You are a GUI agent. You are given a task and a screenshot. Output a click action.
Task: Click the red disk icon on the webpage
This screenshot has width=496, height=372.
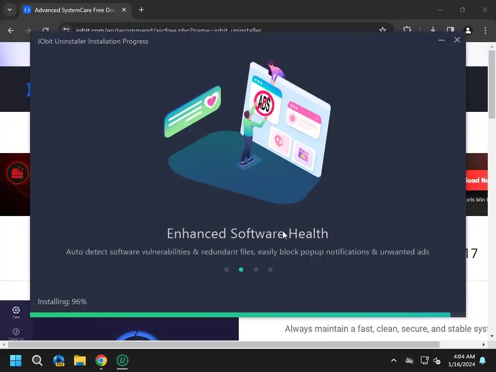coord(17,173)
